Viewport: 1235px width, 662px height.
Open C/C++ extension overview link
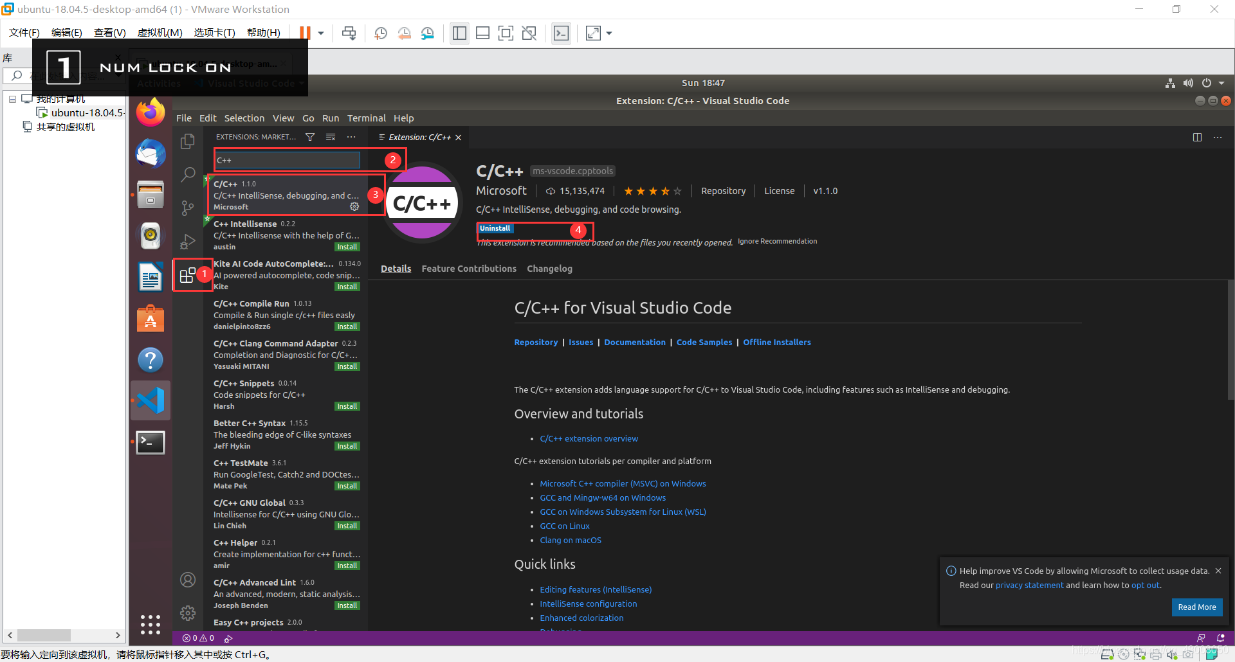point(589,438)
